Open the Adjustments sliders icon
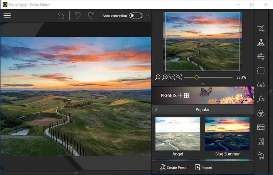This screenshot has width=273, height=175. pyautogui.click(x=261, y=57)
